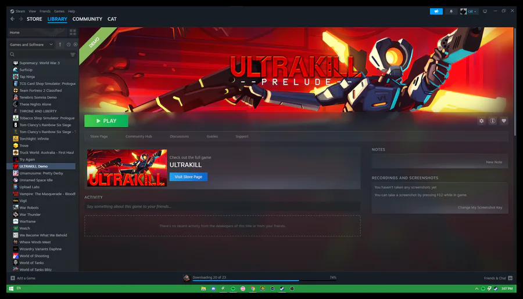Switch to the LIBRARY tab

(x=57, y=19)
